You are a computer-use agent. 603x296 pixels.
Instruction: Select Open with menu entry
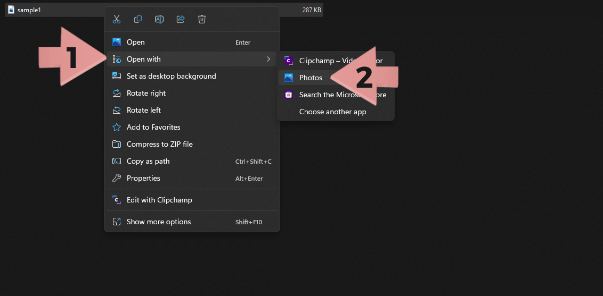click(192, 59)
